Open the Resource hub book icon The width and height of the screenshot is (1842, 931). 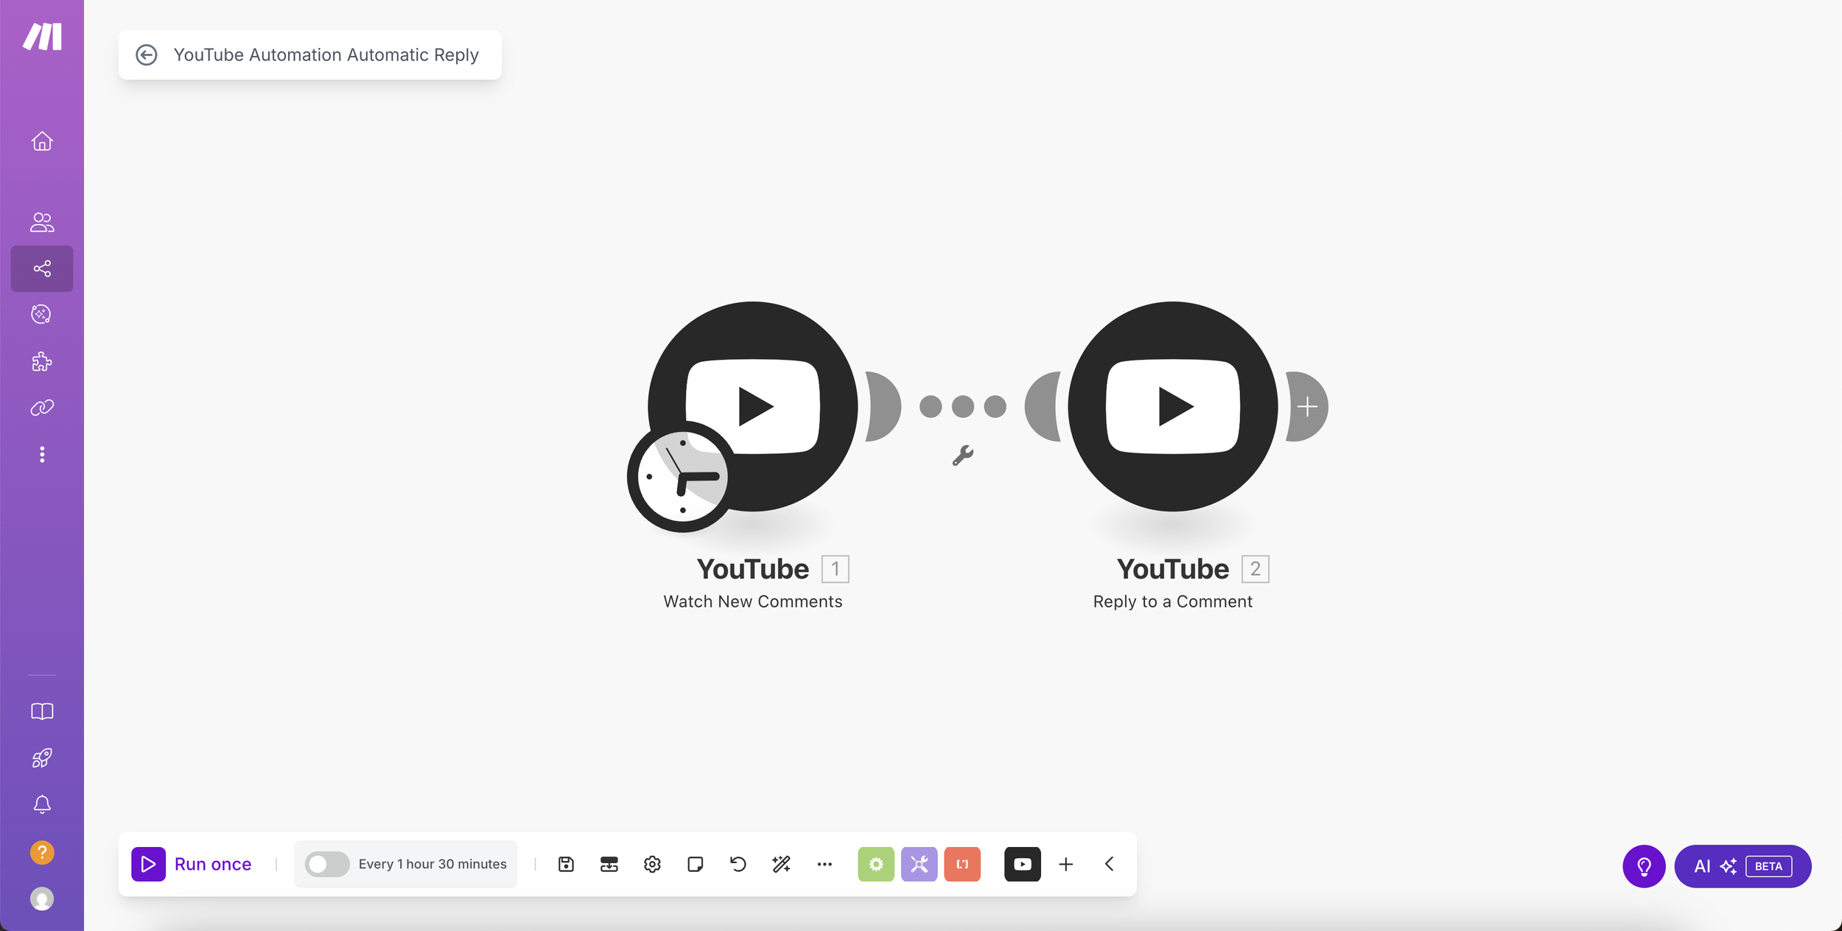(x=42, y=711)
